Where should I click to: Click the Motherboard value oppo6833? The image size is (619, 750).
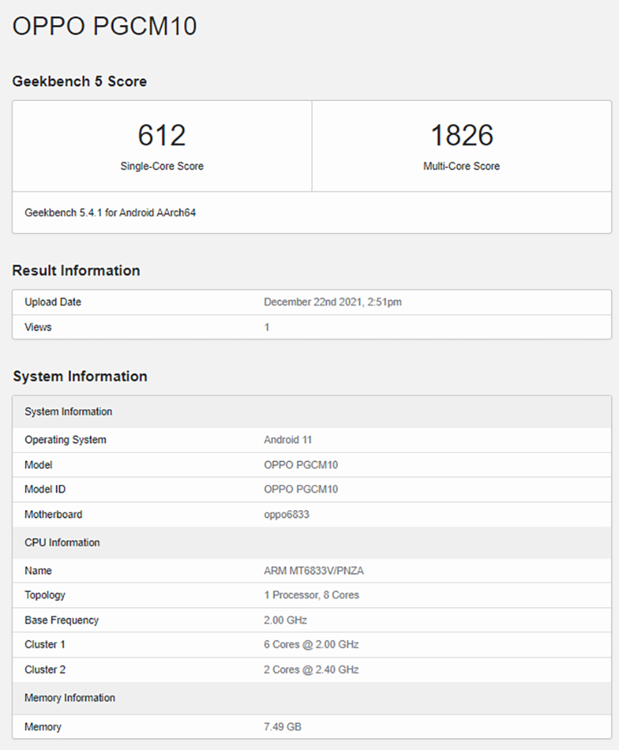286,515
